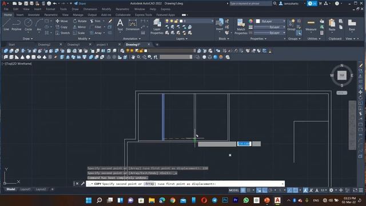Screen dimensions: 366x206
Task: Click the Rotate tool
Action: click(x=79, y=21)
